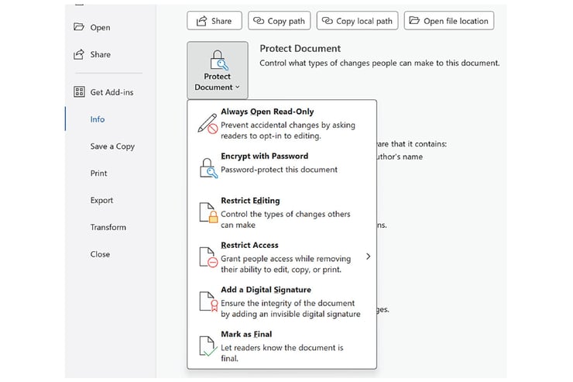The height and width of the screenshot is (382, 573).
Task: Click the Encrypt with Password lock icon
Action: 207,167
